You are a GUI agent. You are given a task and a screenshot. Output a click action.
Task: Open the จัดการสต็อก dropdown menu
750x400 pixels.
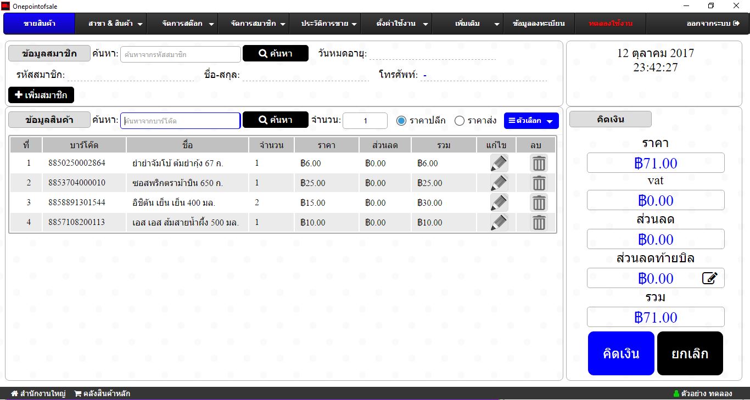[187, 24]
